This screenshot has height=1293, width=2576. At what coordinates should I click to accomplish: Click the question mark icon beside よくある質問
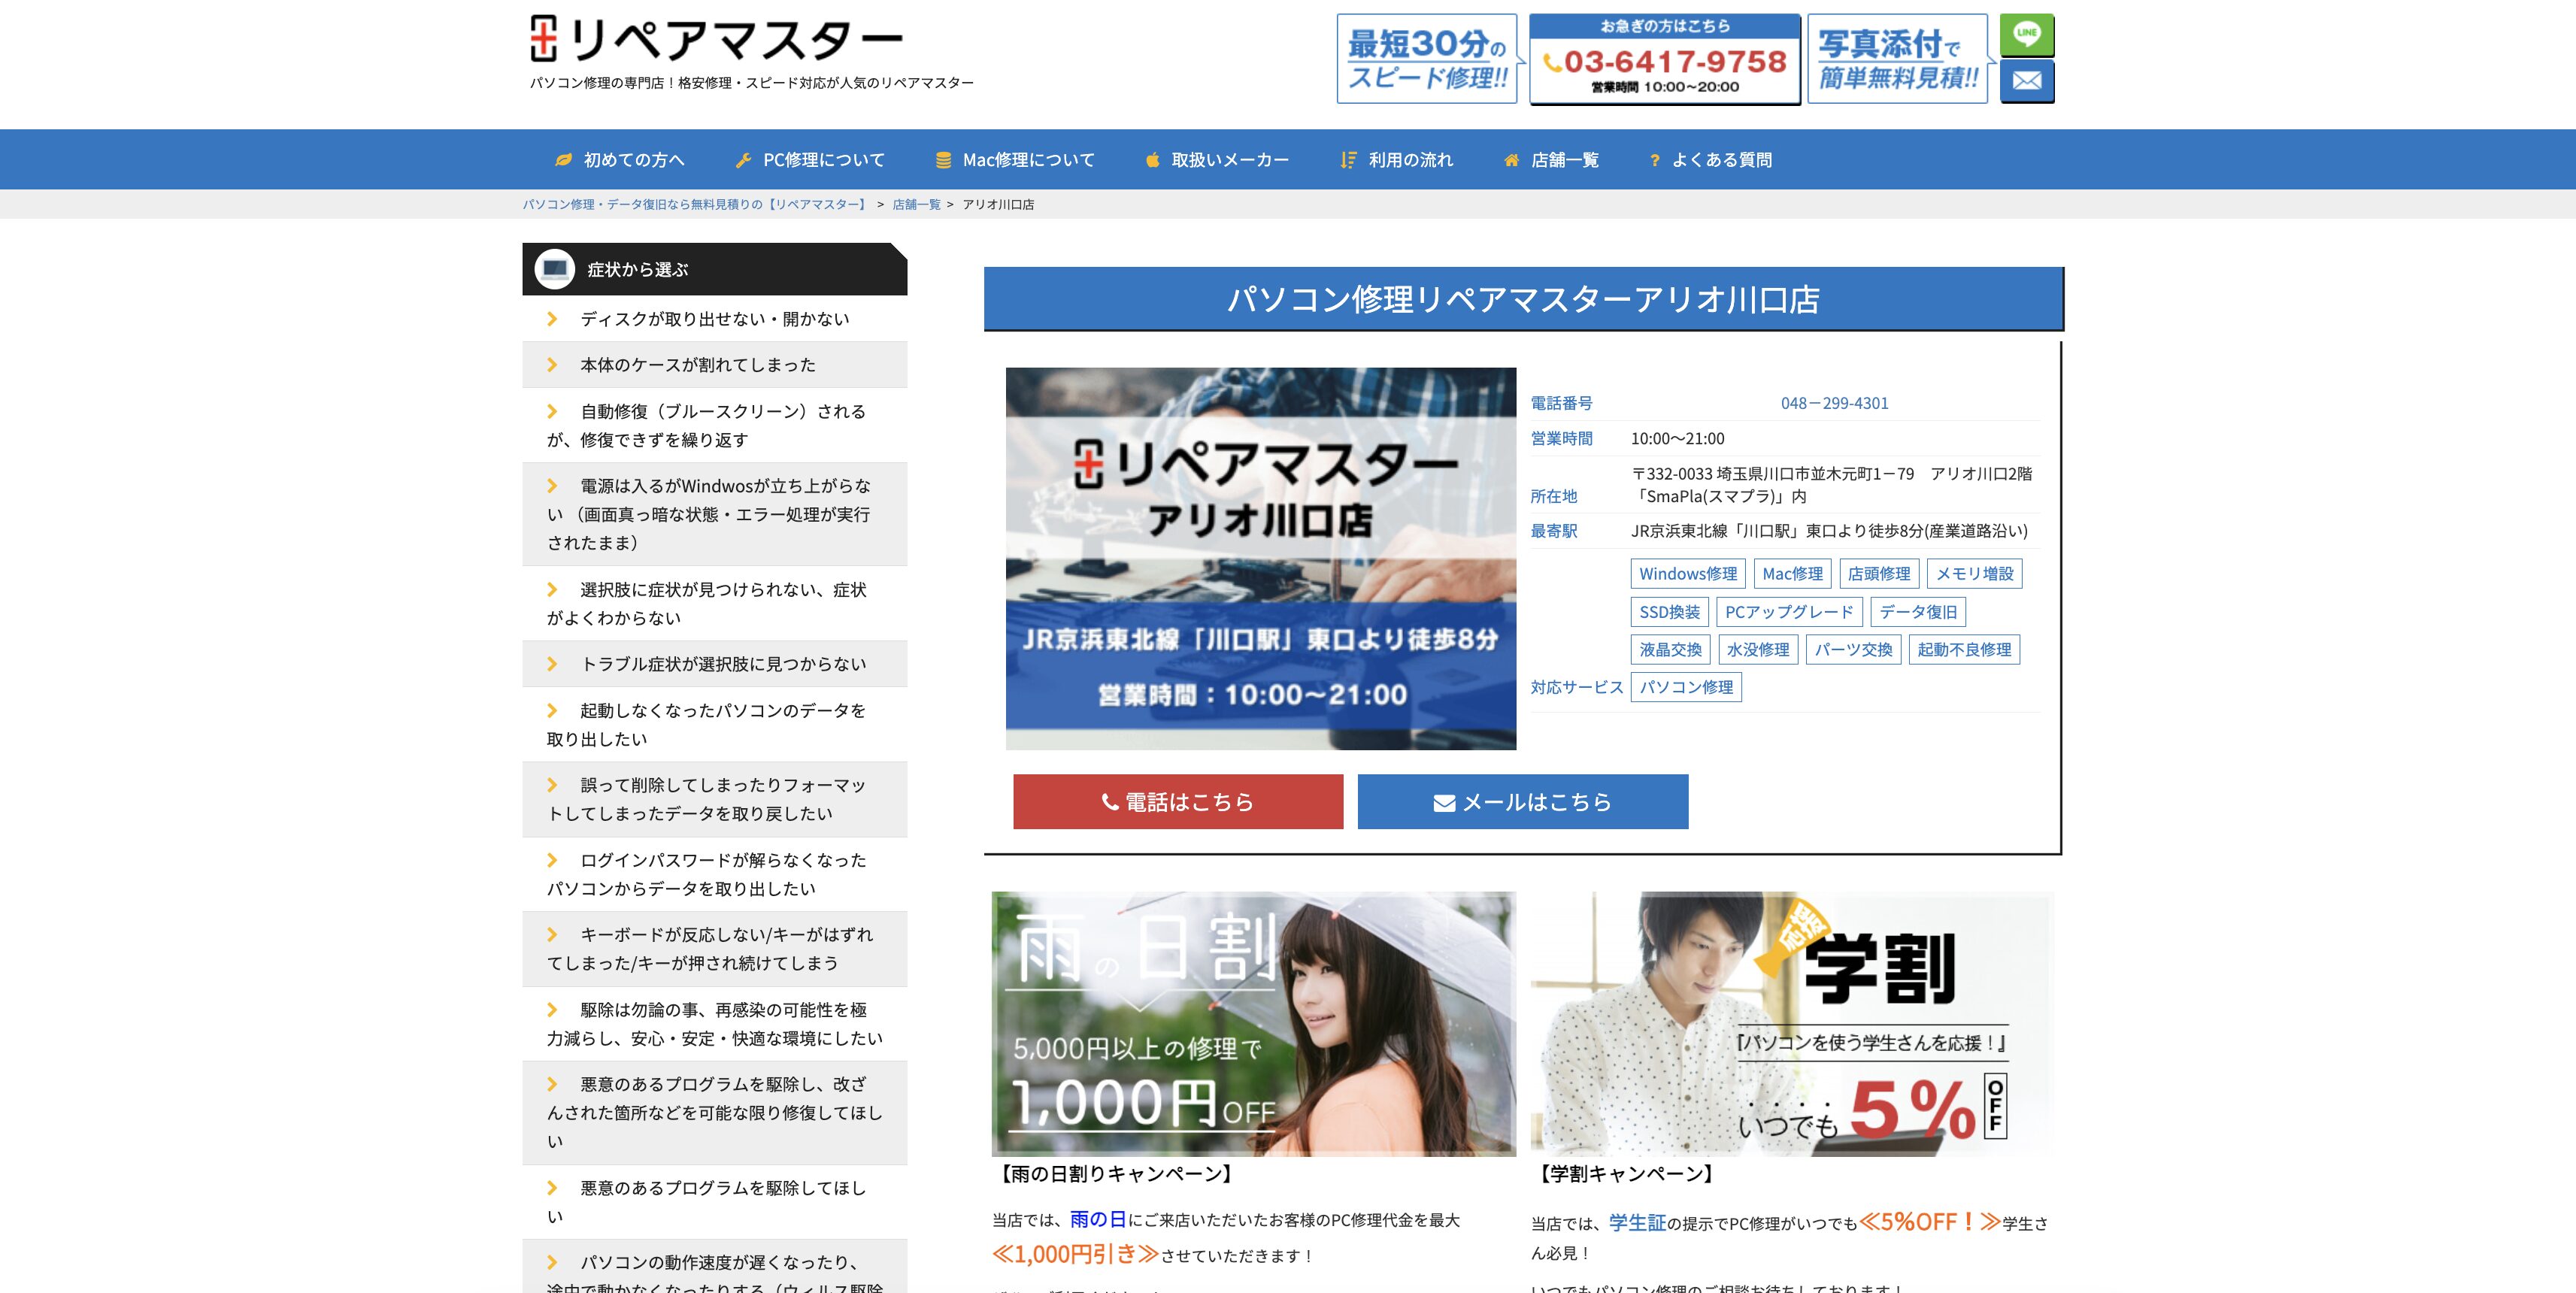[1655, 160]
